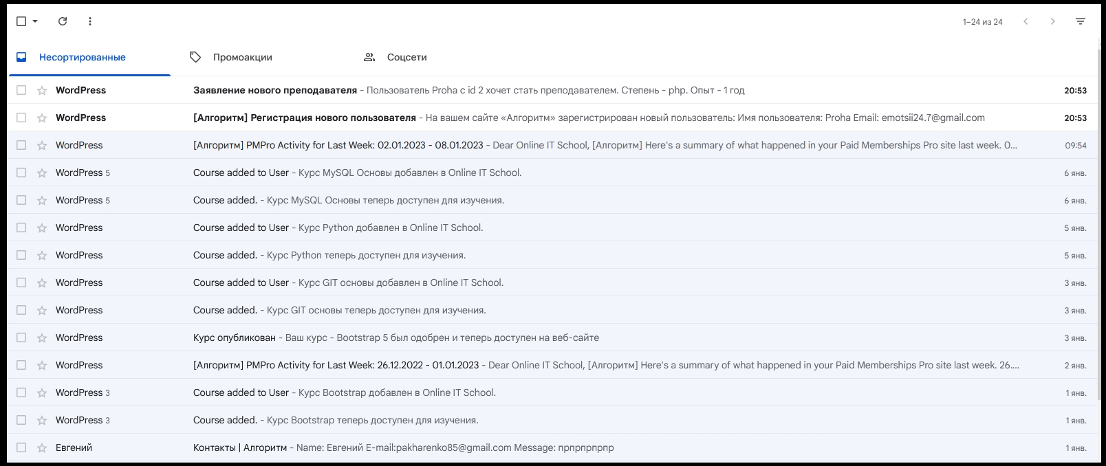Star the Курс GIT основы добавлен email

click(42, 282)
